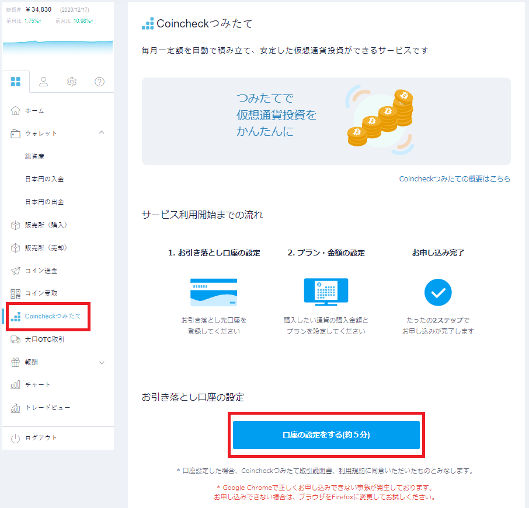Click the (2020/12/17) date text
The width and height of the screenshot is (529, 508).
click(x=75, y=10)
